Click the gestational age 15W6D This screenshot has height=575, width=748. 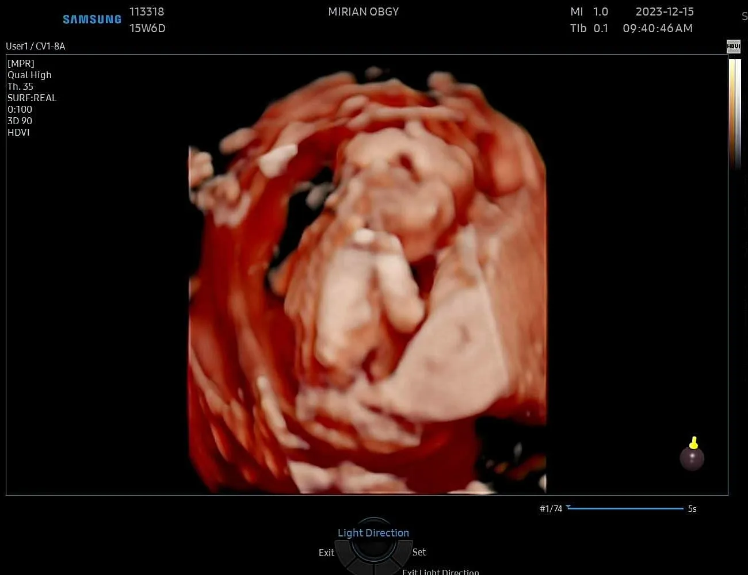pos(147,28)
